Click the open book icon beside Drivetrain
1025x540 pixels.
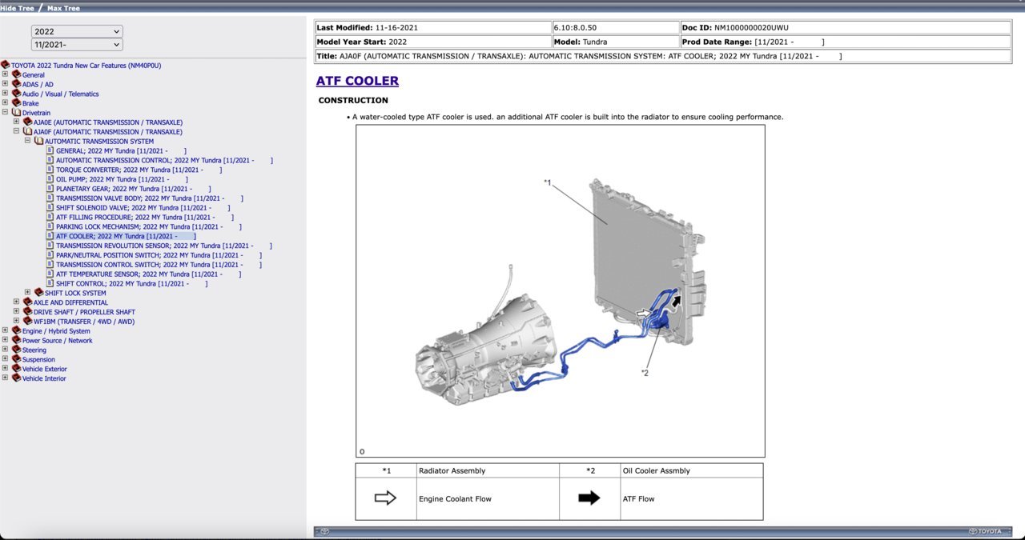coord(16,113)
